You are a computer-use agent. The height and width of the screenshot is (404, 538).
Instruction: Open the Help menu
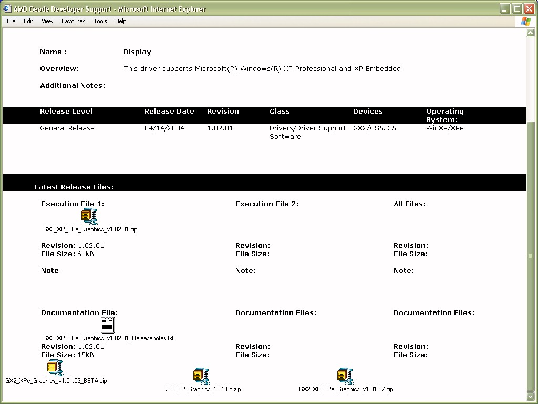120,21
